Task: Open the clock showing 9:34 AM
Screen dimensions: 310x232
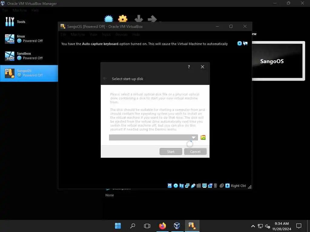Action: (282, 226)
